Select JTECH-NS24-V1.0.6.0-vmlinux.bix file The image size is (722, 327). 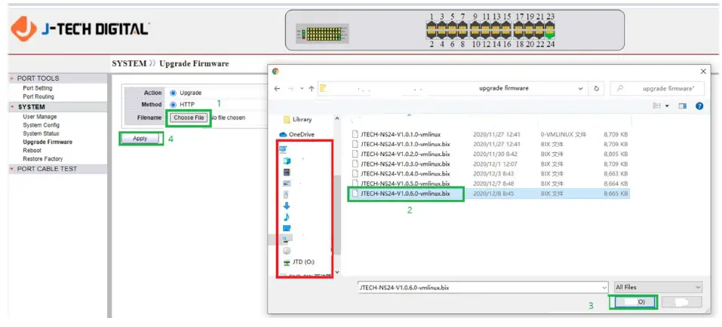401,194
